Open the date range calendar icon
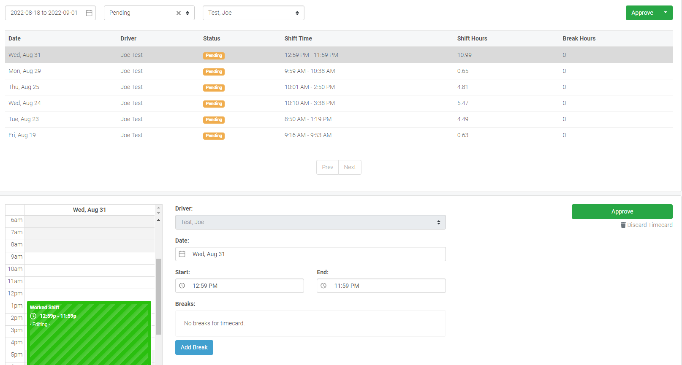682x365 pixels. coord(89,13)
